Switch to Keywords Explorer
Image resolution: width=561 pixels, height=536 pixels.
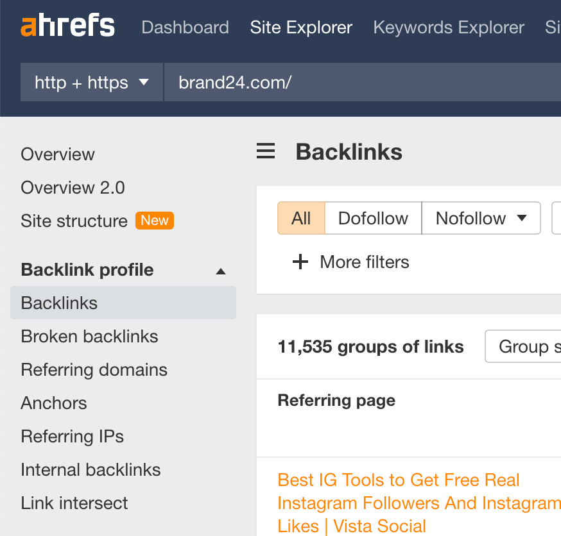(x=448, y=27)
